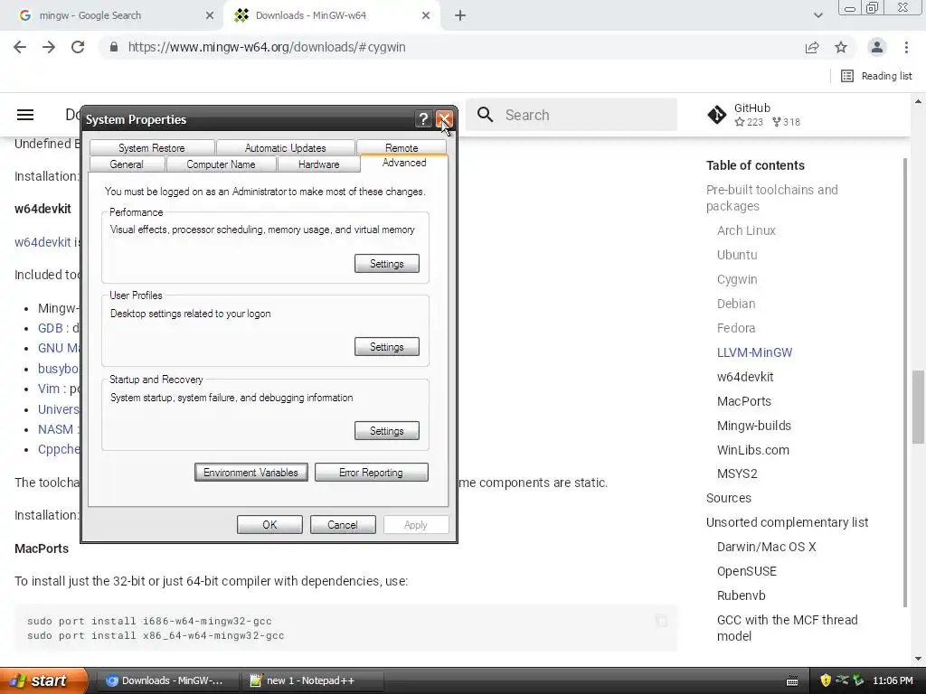
Task: Open the Chrome three-dot menu
Action: tap(906, 47)
